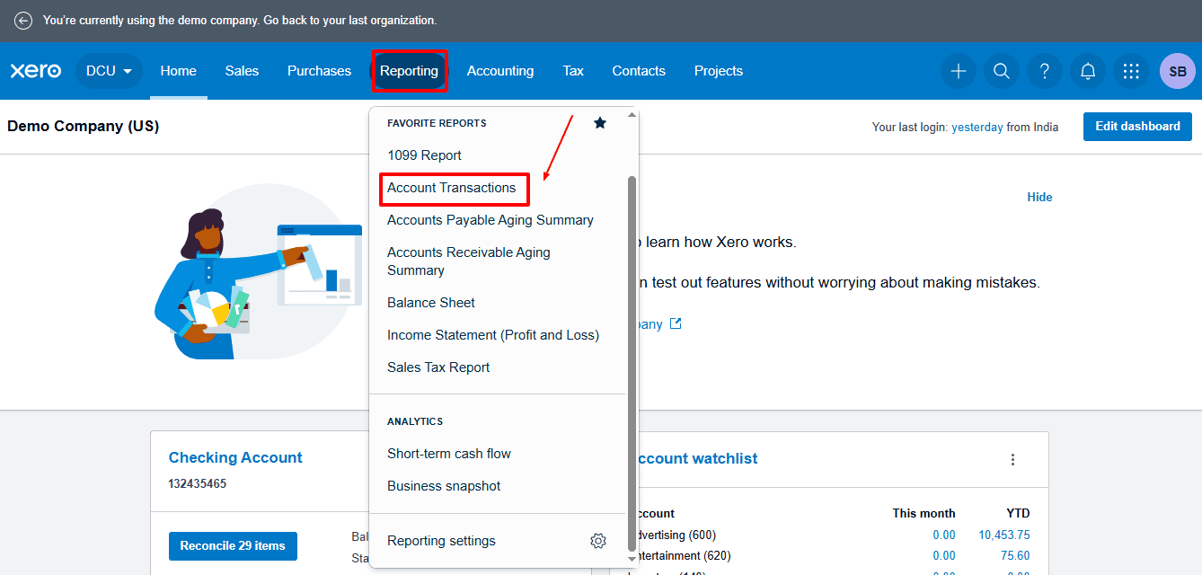This screenshot has height=575, width=1202.
Task: Open Balance Sheet report
Action: pos(431,303)
